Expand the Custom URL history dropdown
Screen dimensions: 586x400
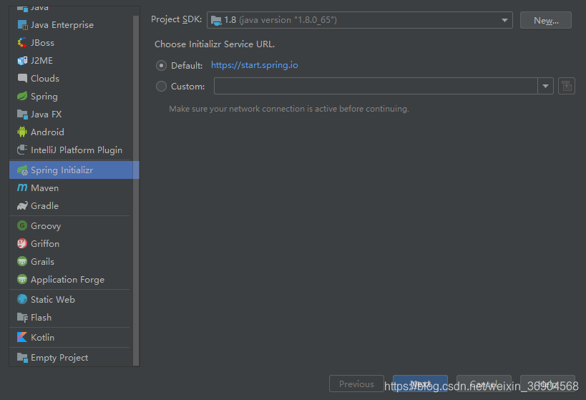[546, 86]
